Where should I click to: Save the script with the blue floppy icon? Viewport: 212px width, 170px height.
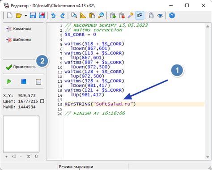[x=33, y=16]
